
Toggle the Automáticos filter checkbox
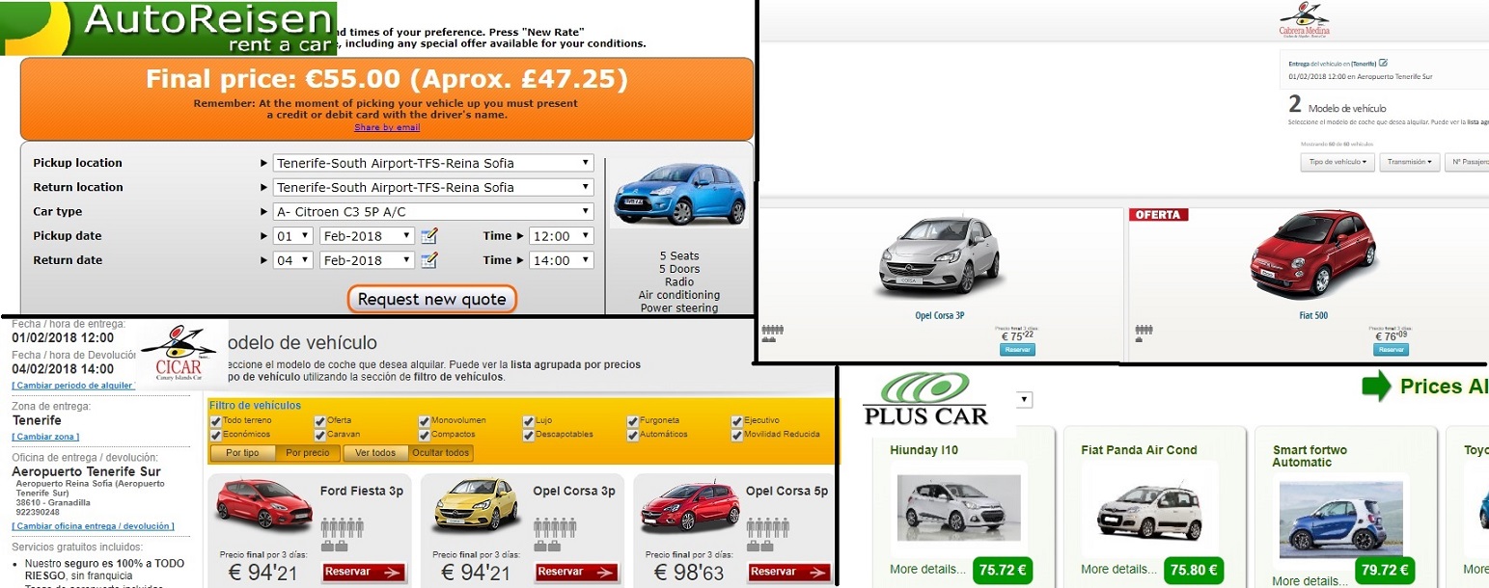click(x=633, y=435)
